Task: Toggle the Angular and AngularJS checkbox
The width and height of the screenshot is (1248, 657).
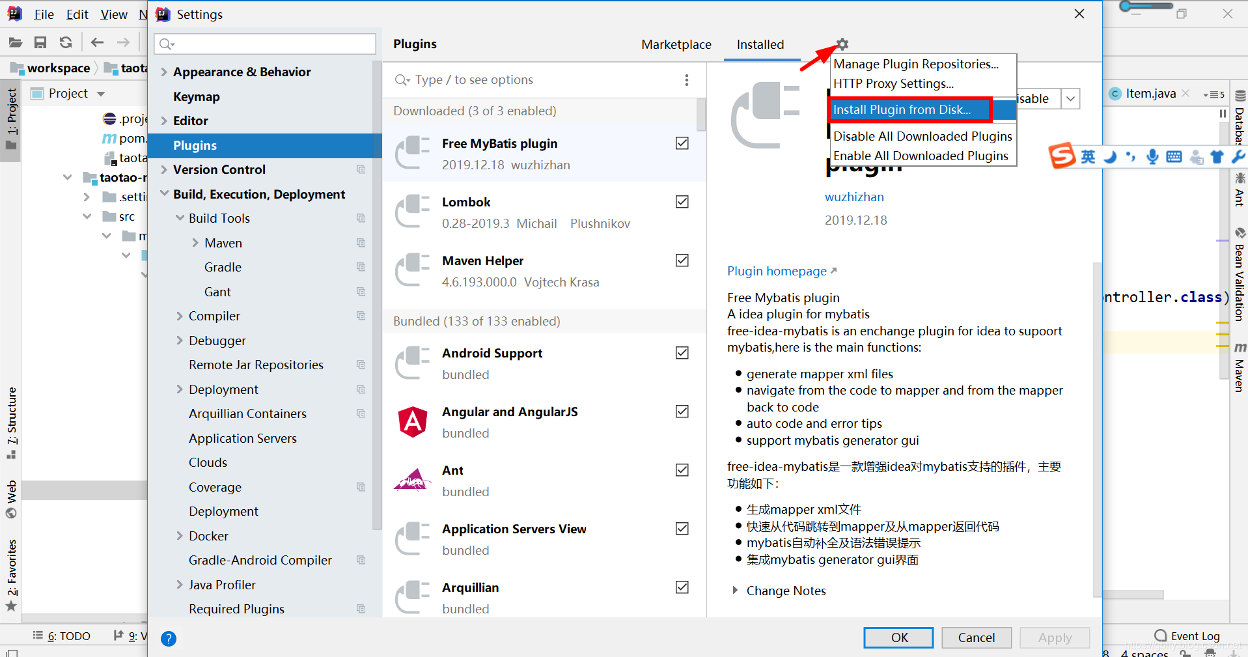Action: (x=682, y=412)
